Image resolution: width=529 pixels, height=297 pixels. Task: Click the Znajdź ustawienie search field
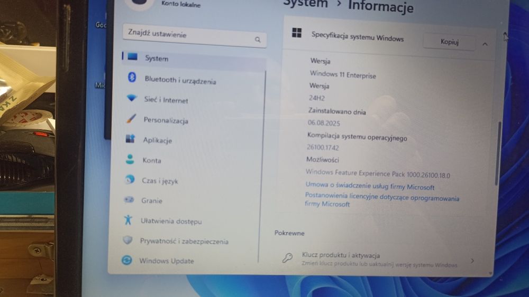pos(195,36)
